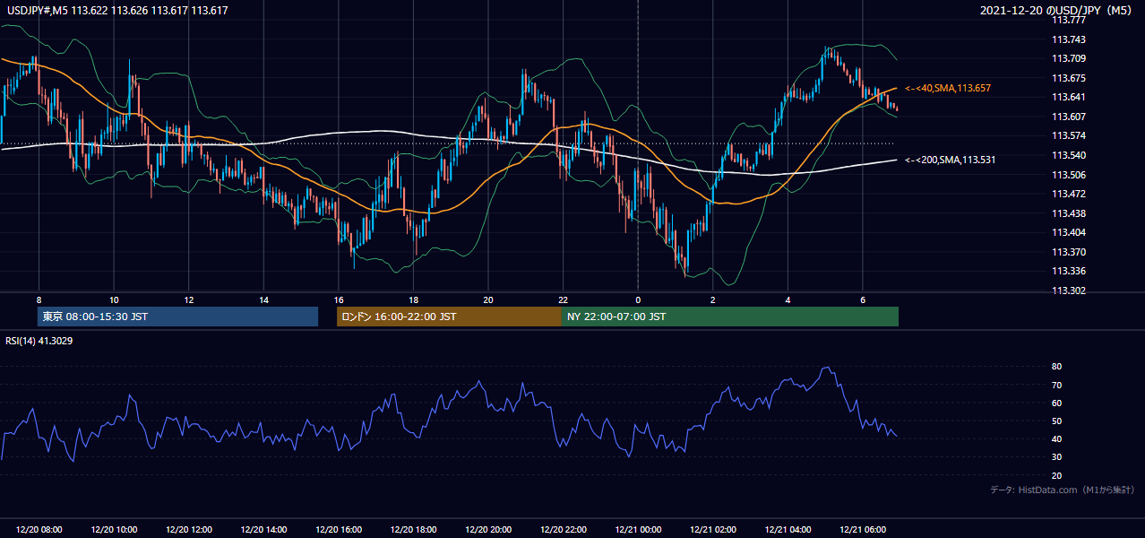1145x538 pixels.
Task: Click the 12/20 22:00 time axis label
Action: [564, 530]
